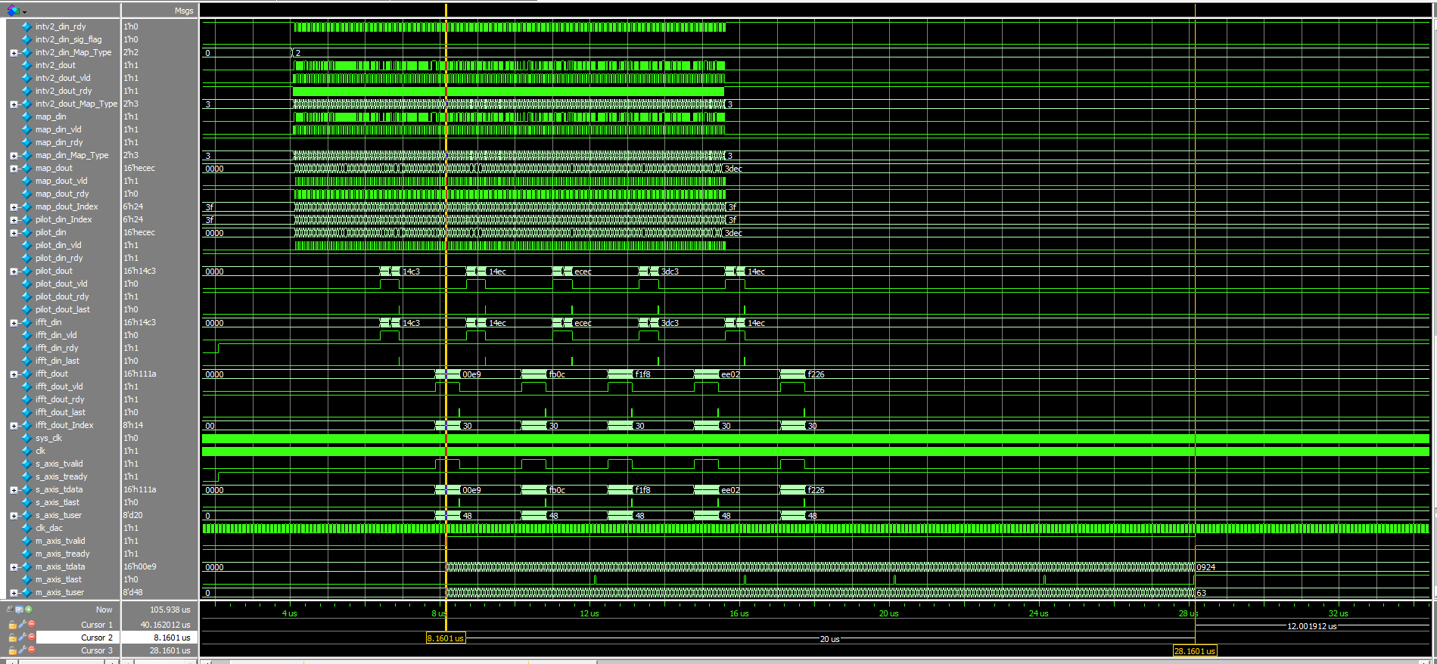Click value 16'h00e9 of m_axis_tdata
The image size is (1437, 664).
(140, 566)
